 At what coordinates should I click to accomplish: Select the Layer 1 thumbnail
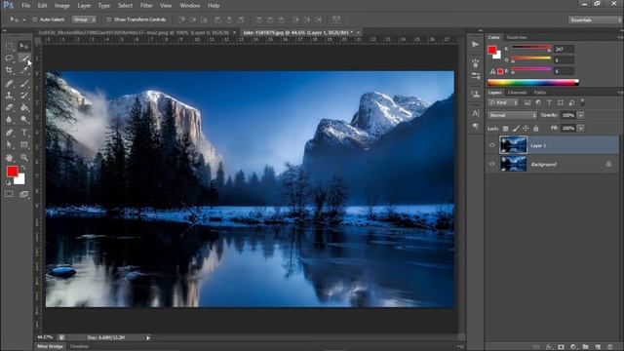coord(513,145)
